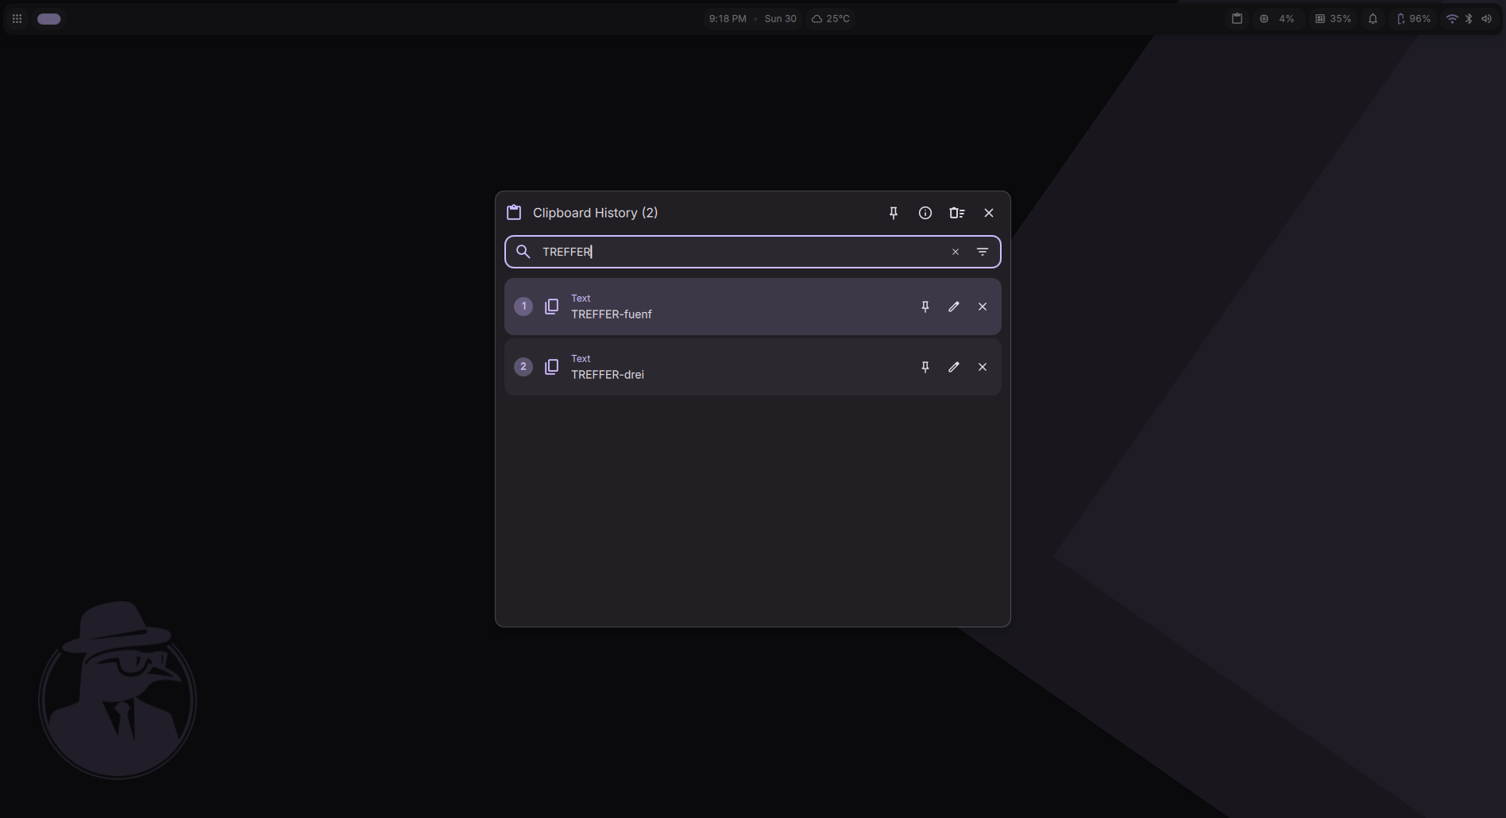
Task: Open the notifications bell
Action: [1373, 18]
